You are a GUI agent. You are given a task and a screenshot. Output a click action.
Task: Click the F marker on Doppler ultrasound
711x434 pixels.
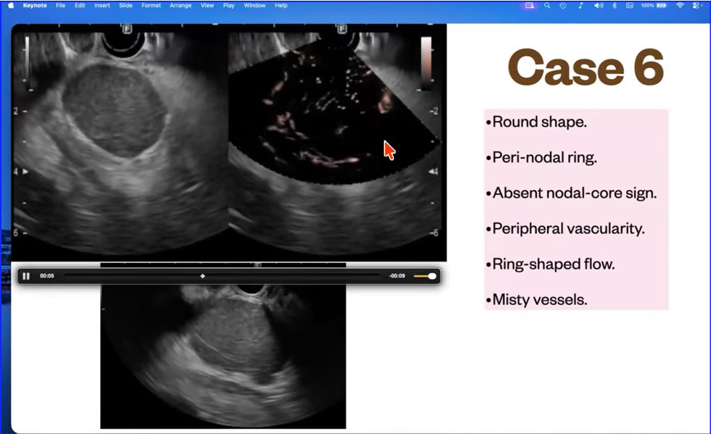(342, 29)
